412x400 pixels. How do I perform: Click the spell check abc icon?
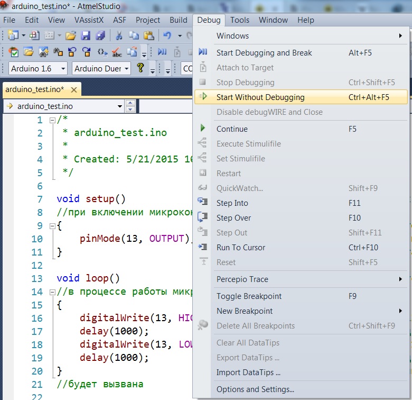(x=117, y=52)
